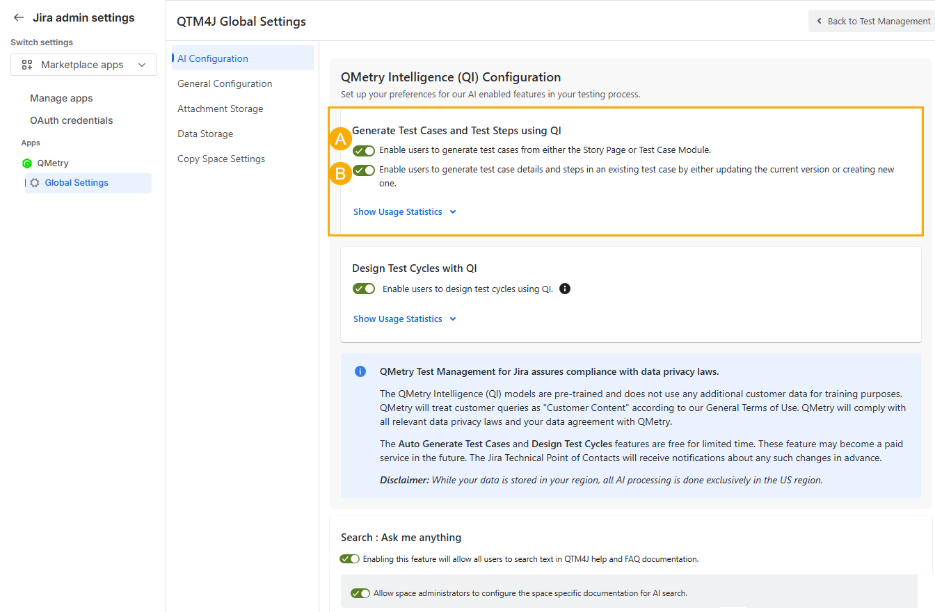
Task: Click the back arrow beside Jira admin settings
Action: [19, 18]
